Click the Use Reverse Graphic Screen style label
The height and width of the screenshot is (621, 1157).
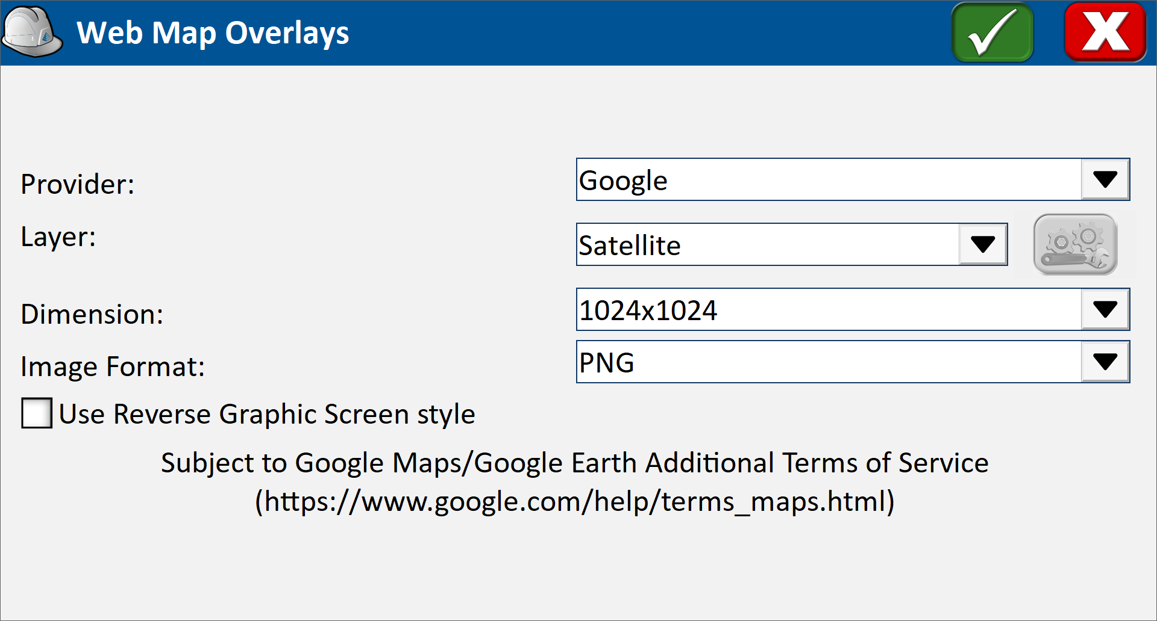coord(267,414)
